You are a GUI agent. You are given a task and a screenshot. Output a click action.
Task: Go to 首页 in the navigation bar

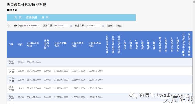click(18, 17)
